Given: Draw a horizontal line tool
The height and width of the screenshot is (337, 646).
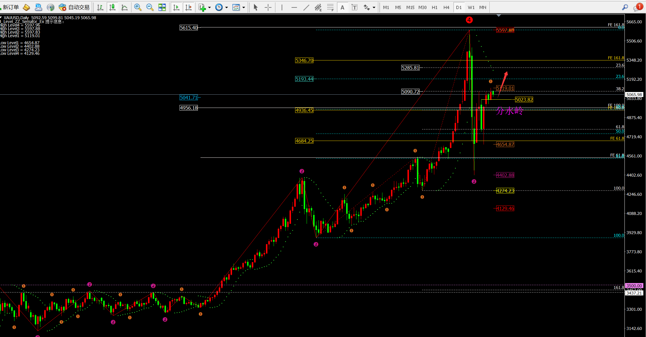Looking at the screenshot, I should click(294, 7).
